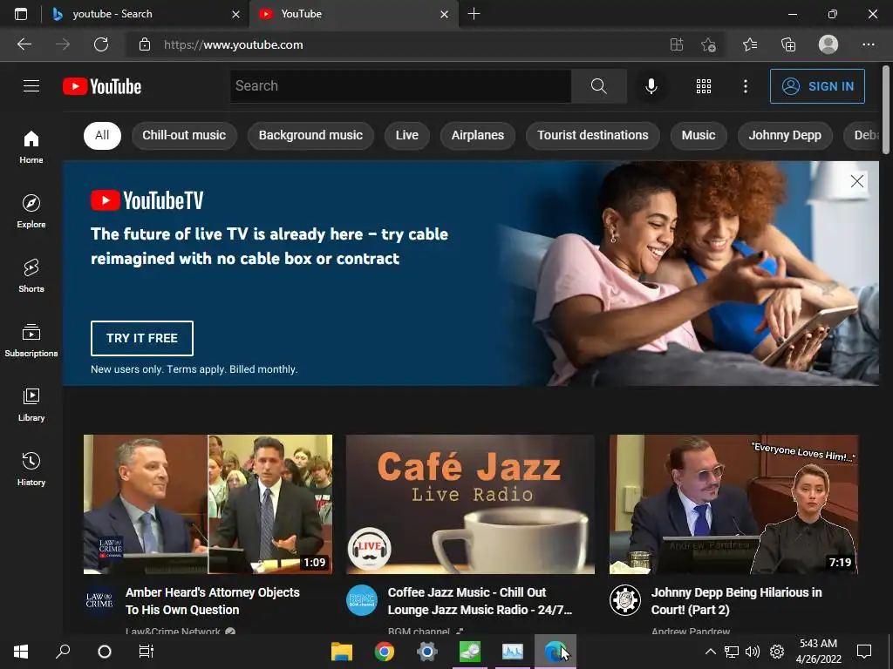Open Law & Crime channel avatar
This screenshot has height=669, width=893.
99,600
